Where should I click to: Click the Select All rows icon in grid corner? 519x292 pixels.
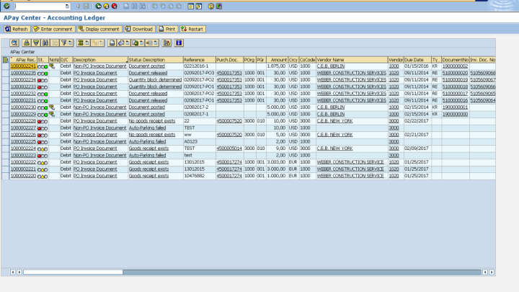(6, 59)
